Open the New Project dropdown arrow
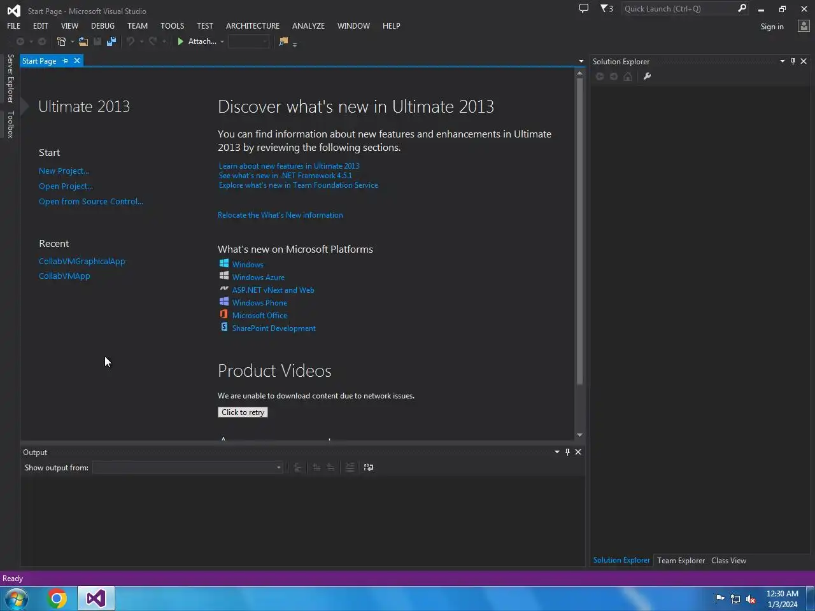Screen dimensions: 815x611 pyautogui.click(x=72, y=41)
